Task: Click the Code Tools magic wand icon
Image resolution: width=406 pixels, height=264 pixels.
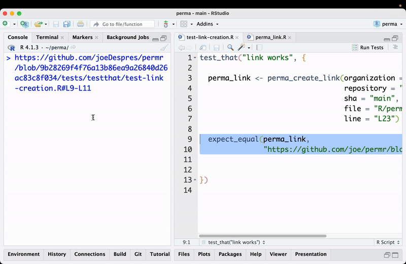Action: point(242,47)
